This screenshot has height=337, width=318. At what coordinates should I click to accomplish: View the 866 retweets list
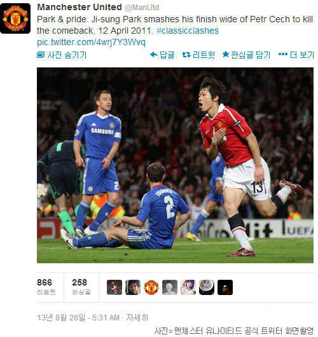46,287
